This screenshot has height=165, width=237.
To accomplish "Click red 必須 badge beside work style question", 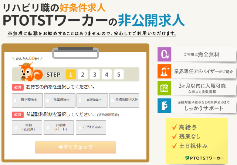I will pyautogui.click(x=18, y=115).
